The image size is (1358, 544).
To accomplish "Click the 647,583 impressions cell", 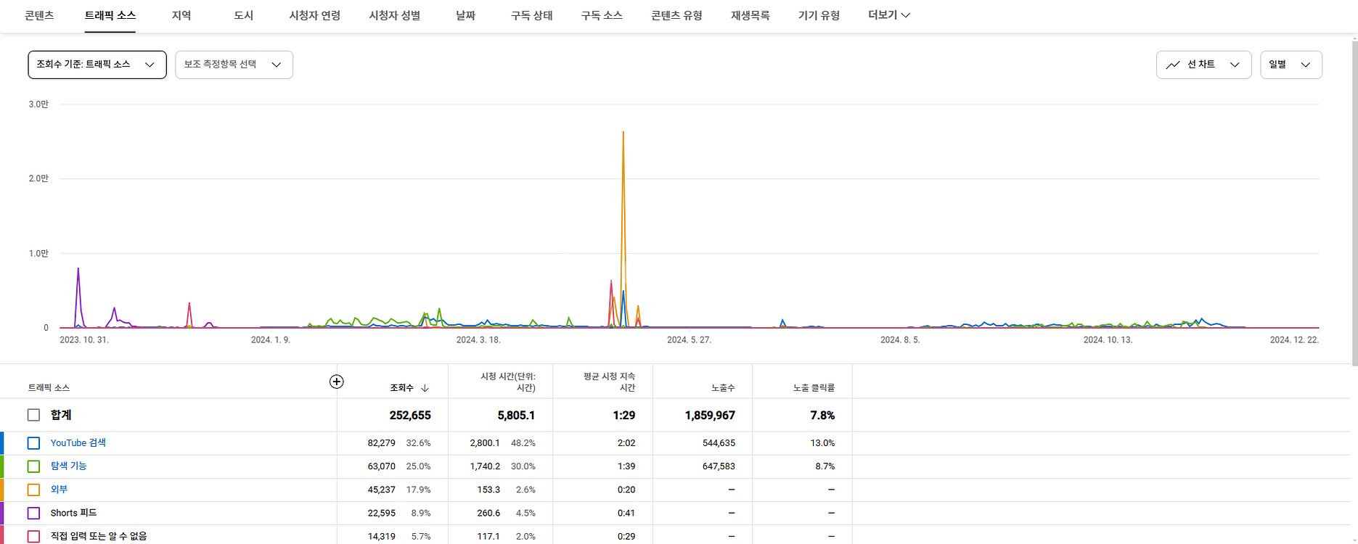I will (719, 466).
